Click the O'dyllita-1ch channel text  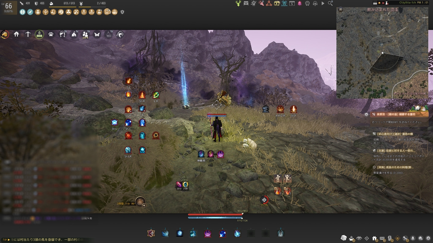coord(408,3)
